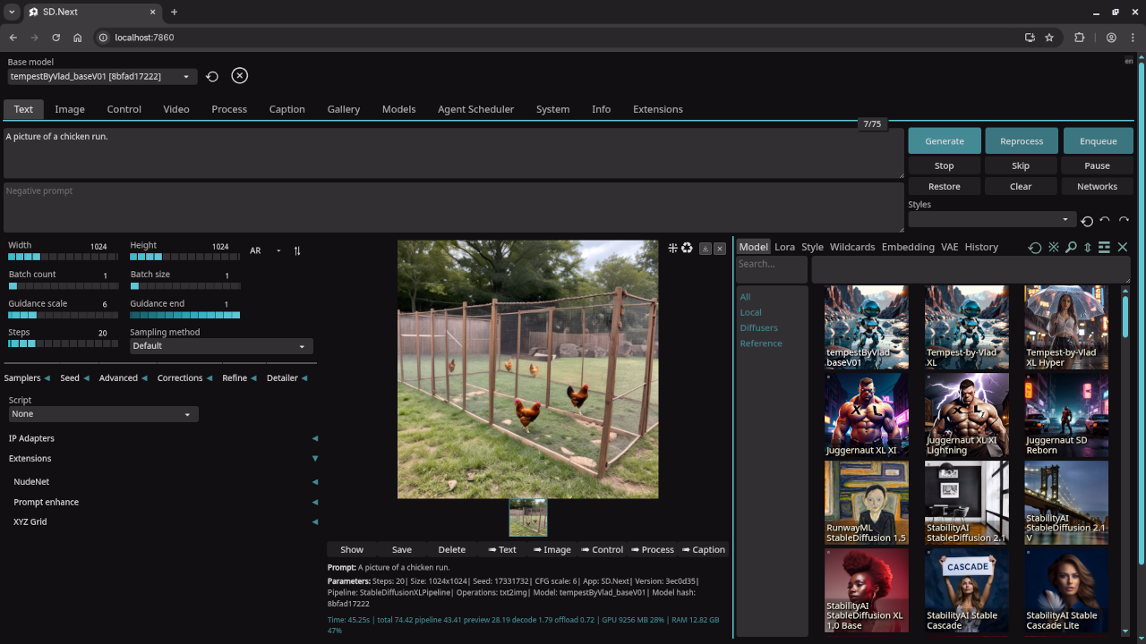Click the Negative prompt field
The width and height of the screenshot is (1146, 644).
[454, 208]
